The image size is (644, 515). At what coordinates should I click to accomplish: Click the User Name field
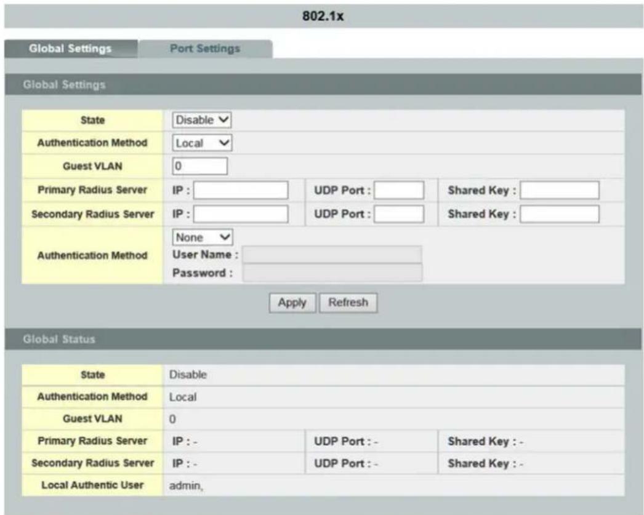point(332,255)
